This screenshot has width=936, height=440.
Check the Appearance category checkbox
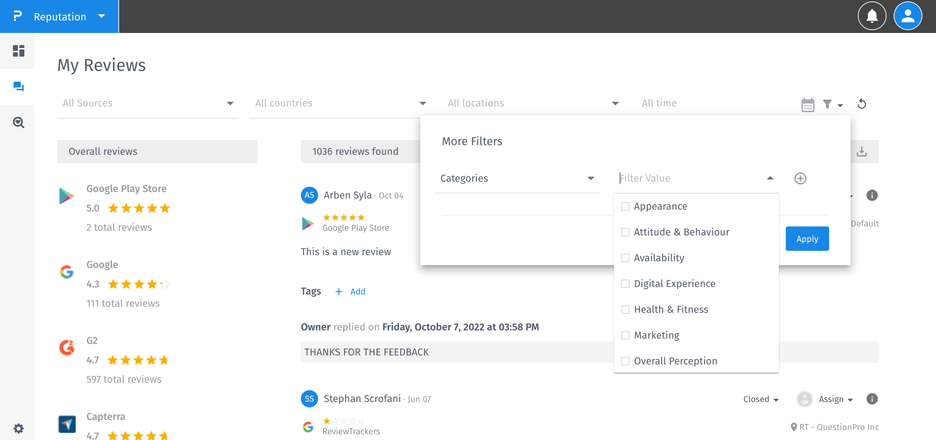(x=625, y=206)
